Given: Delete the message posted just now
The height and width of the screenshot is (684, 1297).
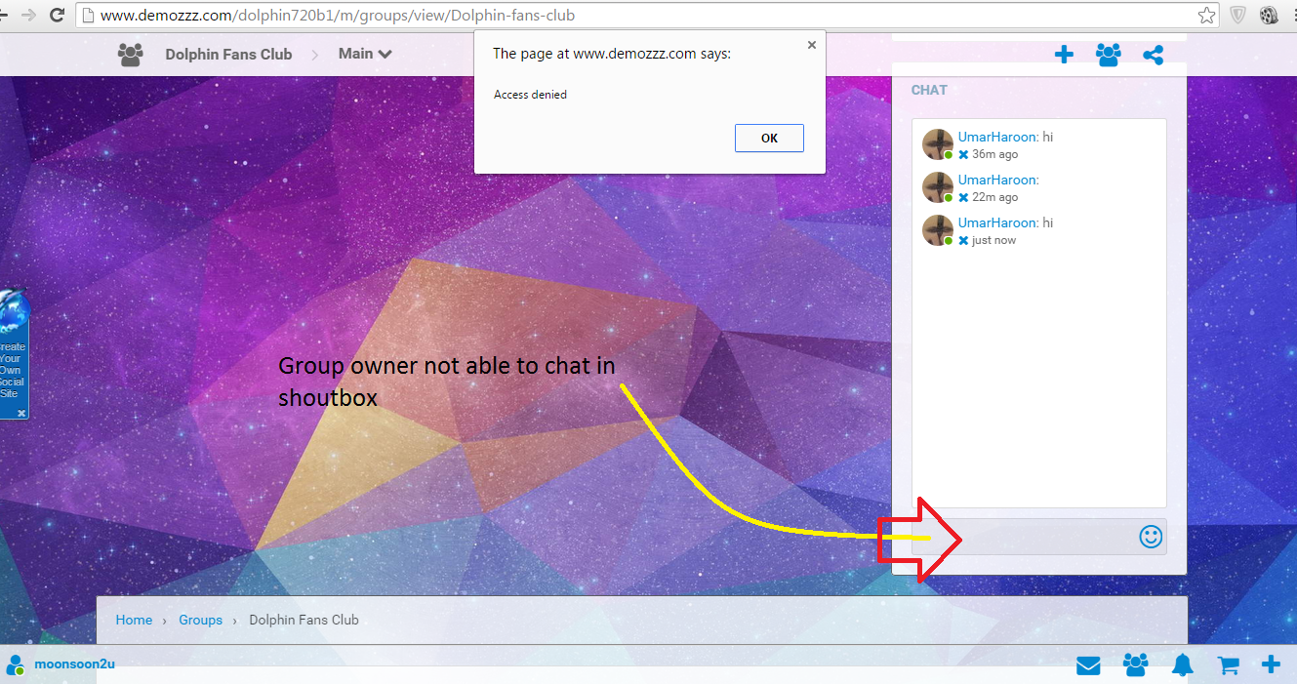Looking at the screenshot, I should [x=963, y=240].
